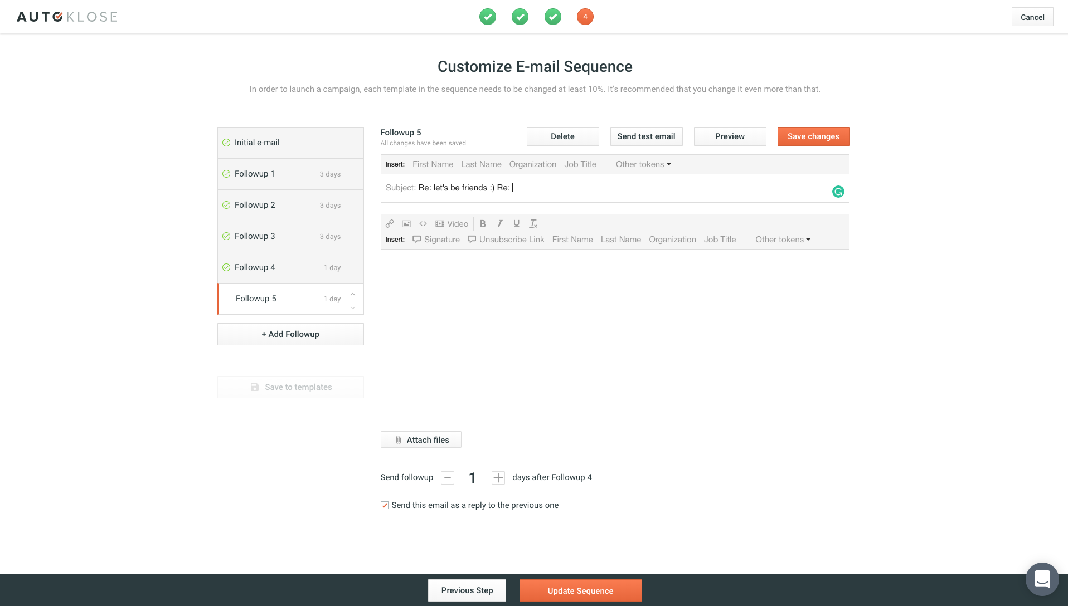The width and height of the screenshot is (1068, 606).
Task: Click the Update Sequence button
Action: coord(580,590)
